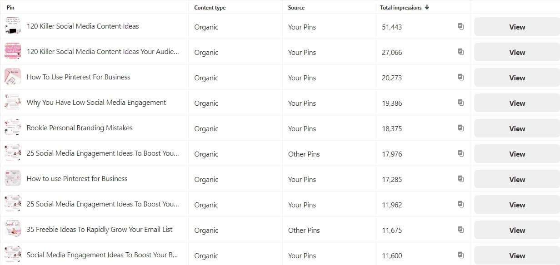The image size is (560, 265).
Task: Click the Source column header
Action: coord(296,8)
